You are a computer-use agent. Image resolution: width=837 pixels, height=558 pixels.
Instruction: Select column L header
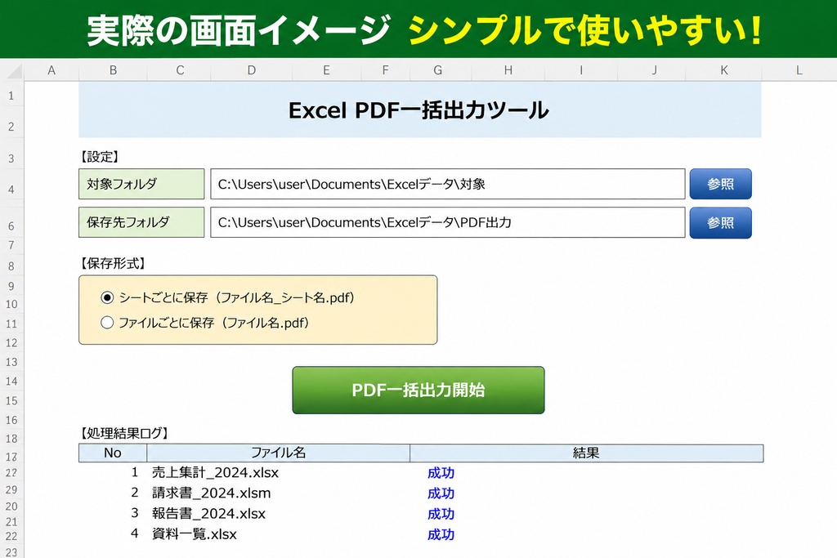coord(799,70)
